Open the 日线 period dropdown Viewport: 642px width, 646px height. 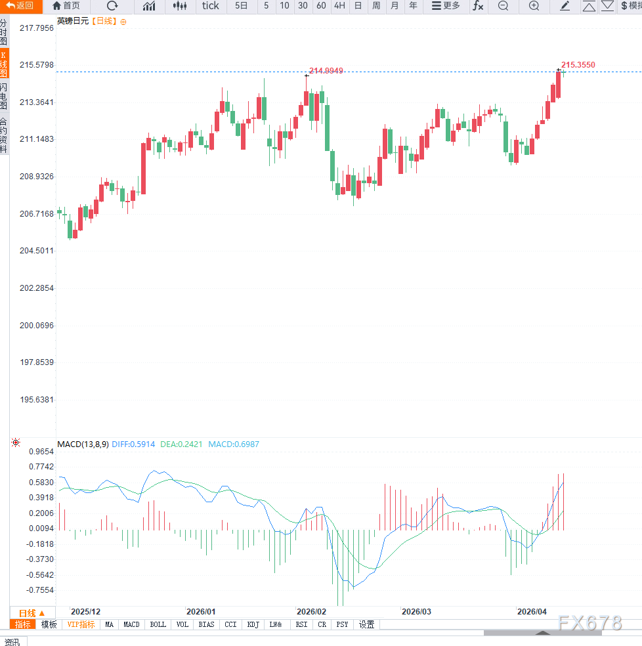(x=29, y=612)
